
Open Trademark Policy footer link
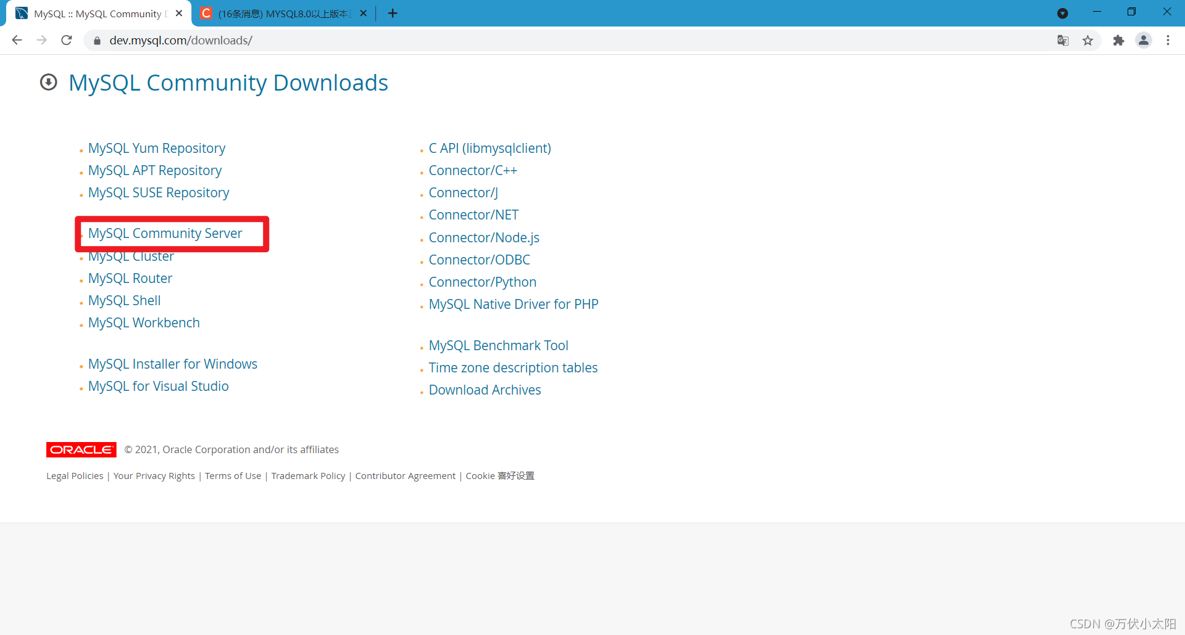coord(308,476)
